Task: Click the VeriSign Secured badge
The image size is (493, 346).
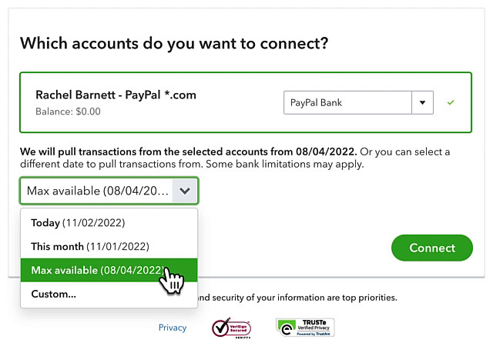Action: point(231,328)
